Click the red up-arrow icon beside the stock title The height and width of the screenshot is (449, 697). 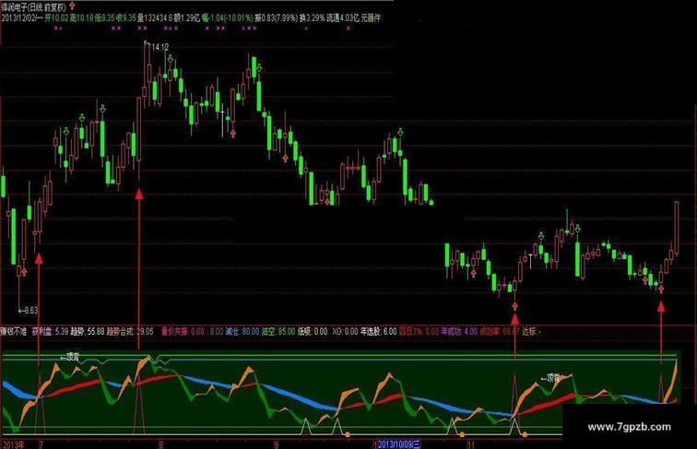click(x=72, y=6)
